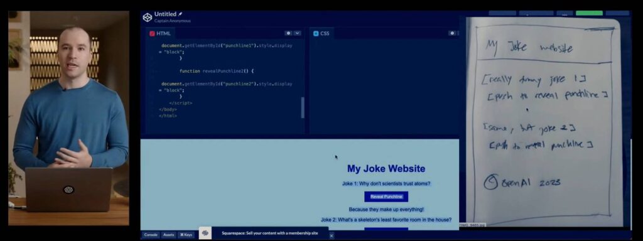Screen dimensions: 643x241
Task: Expand the HTML editor dropdown chevron
Action: (x=297, y=33)
